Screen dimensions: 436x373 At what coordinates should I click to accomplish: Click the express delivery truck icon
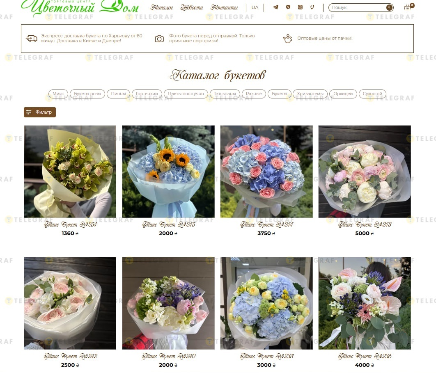tap(32, 38)
